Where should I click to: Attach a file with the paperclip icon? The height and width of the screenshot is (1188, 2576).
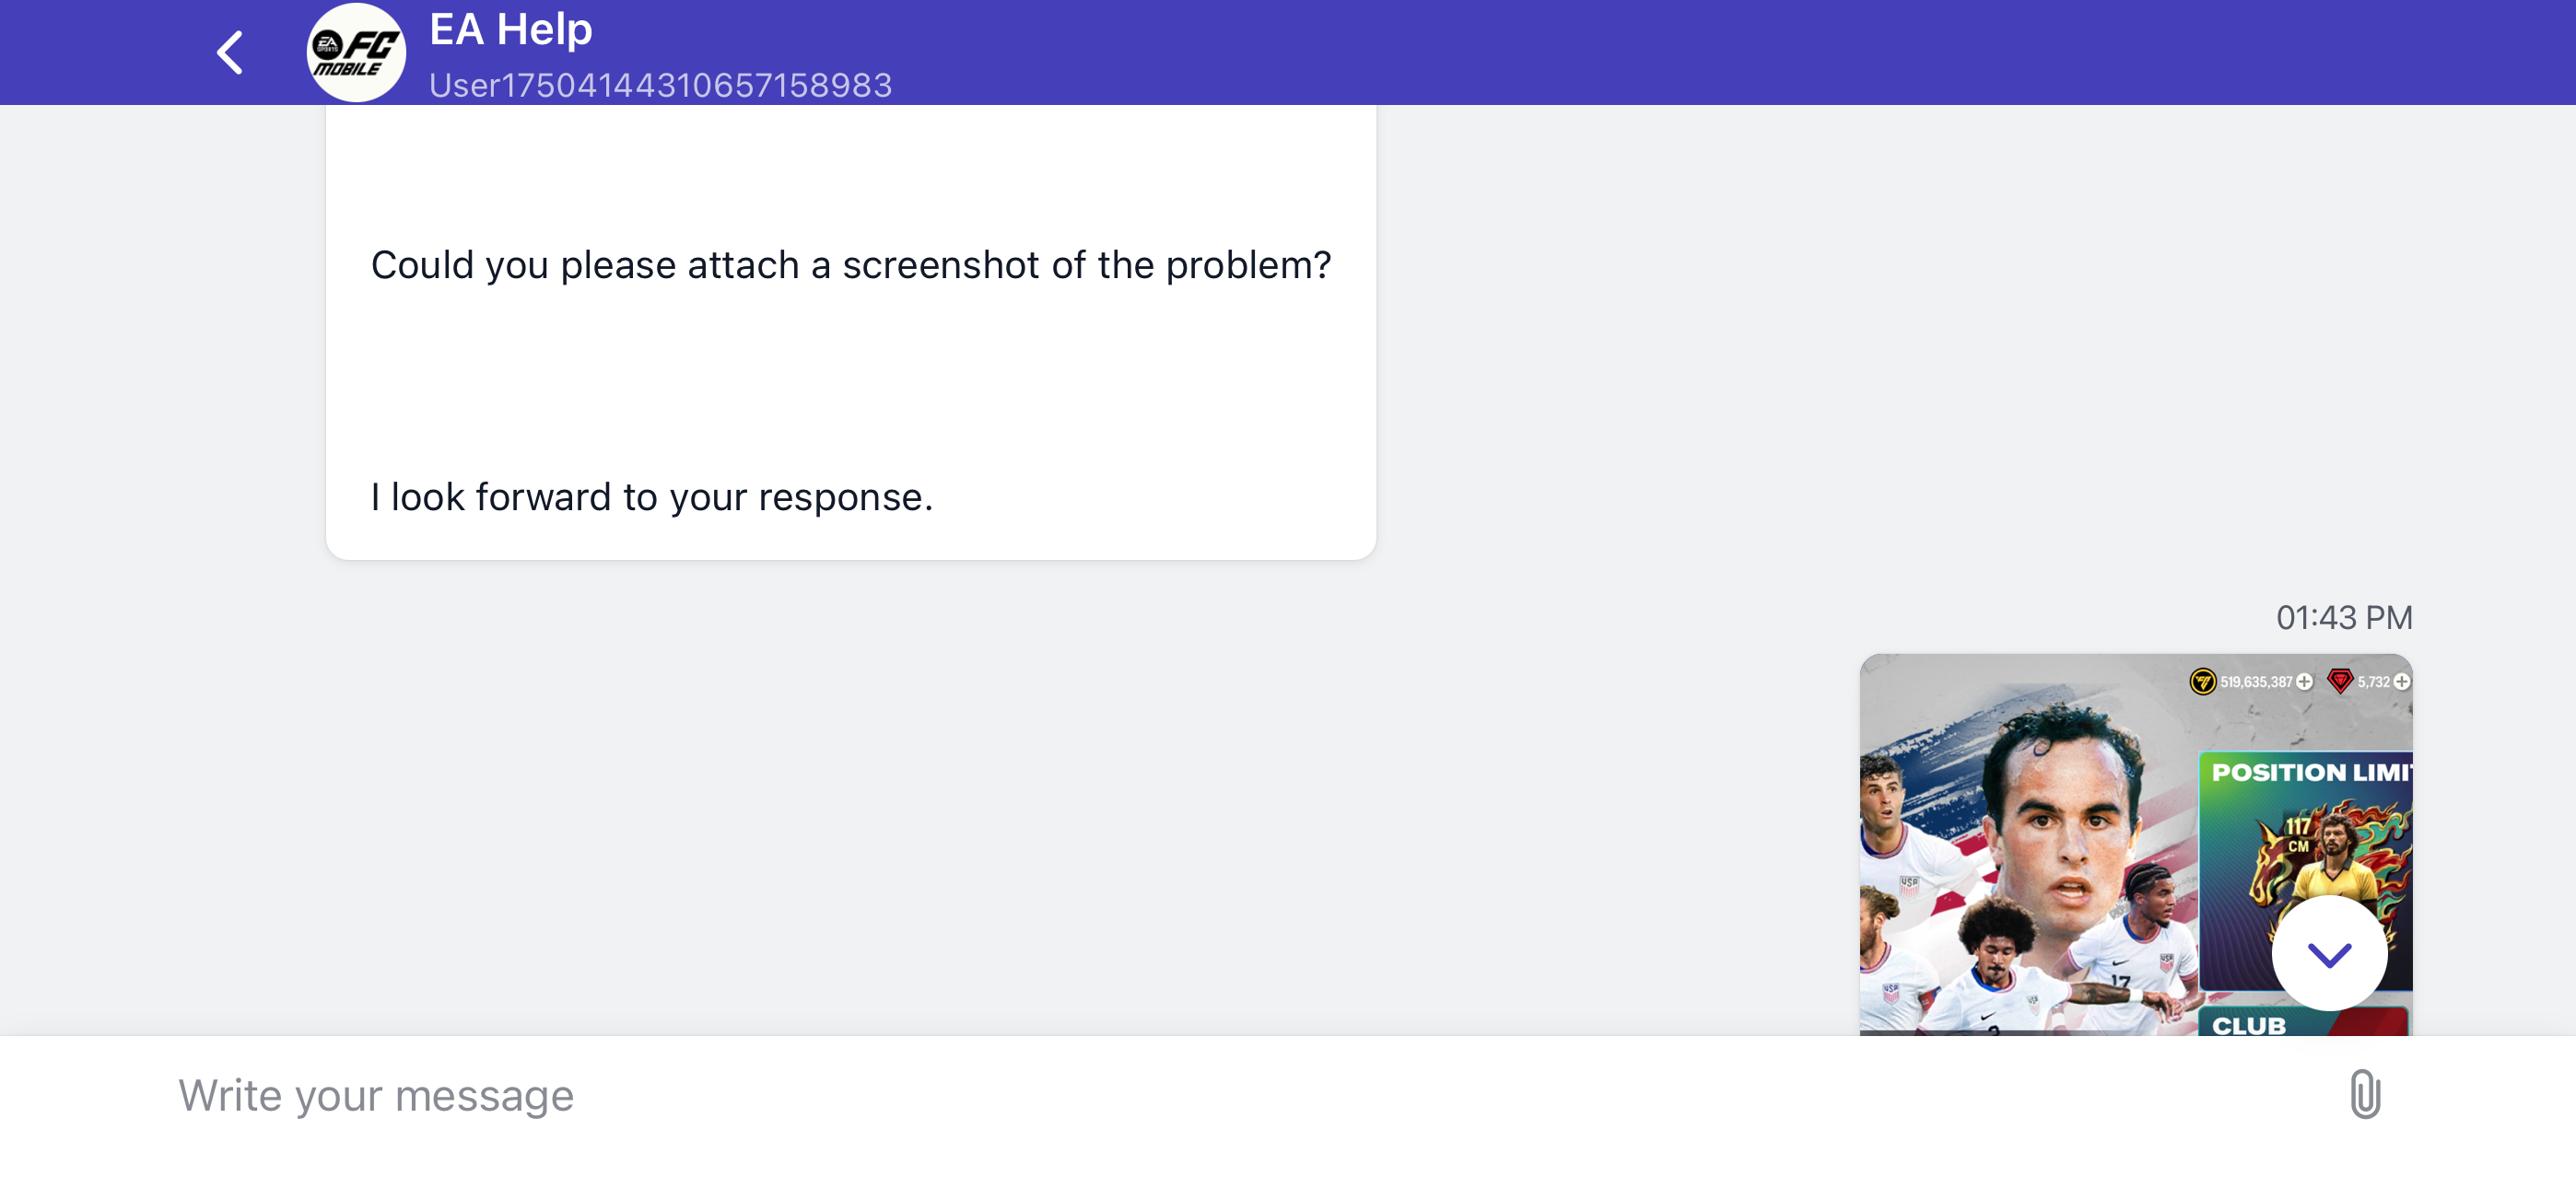pos(2364,1094)
